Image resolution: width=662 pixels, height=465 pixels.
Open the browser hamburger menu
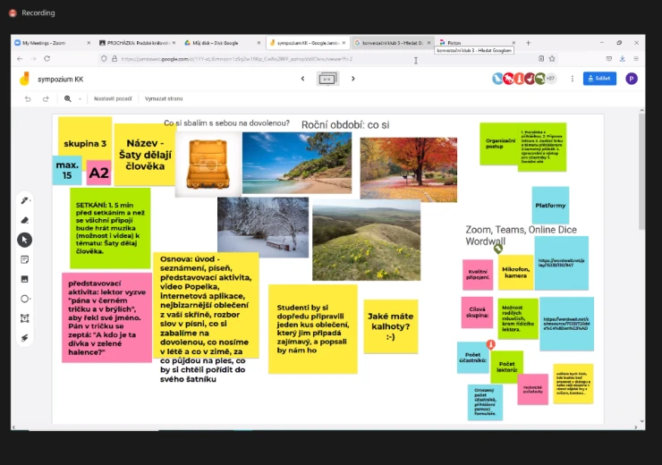tap(636, 59)
